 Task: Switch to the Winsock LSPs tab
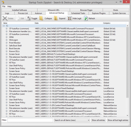53,10
